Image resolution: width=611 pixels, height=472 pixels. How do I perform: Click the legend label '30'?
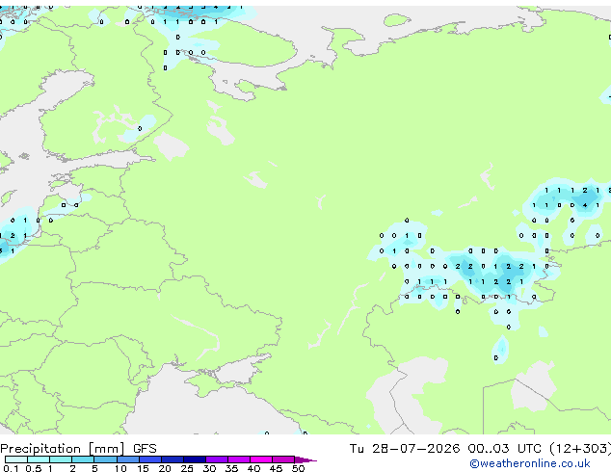coord(209,468)
